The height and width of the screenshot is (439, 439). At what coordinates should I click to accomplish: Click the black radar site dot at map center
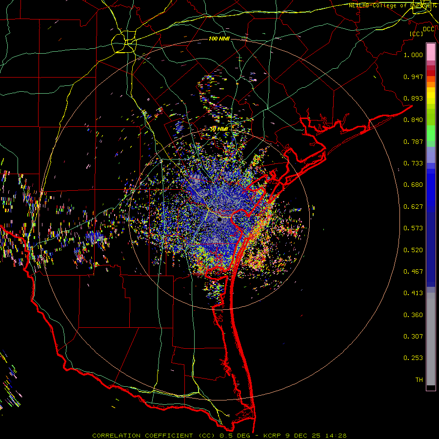[219, 220]
